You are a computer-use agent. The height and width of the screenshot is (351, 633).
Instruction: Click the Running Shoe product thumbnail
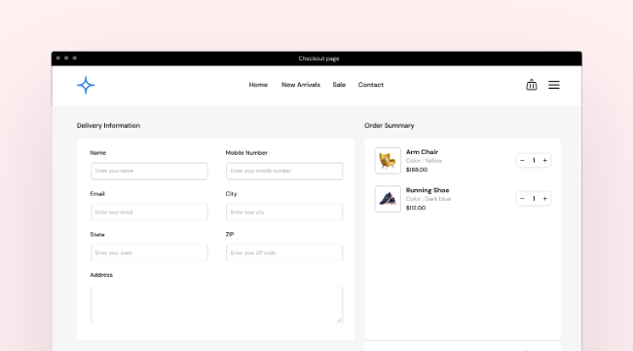388,199
